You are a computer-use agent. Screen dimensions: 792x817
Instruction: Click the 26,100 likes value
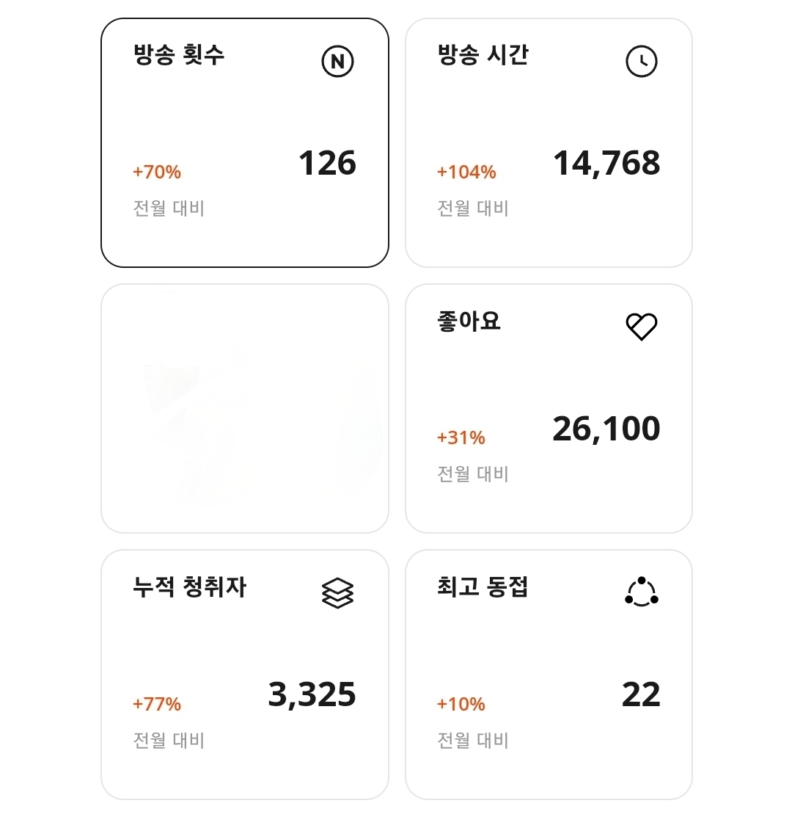(606, 429)
